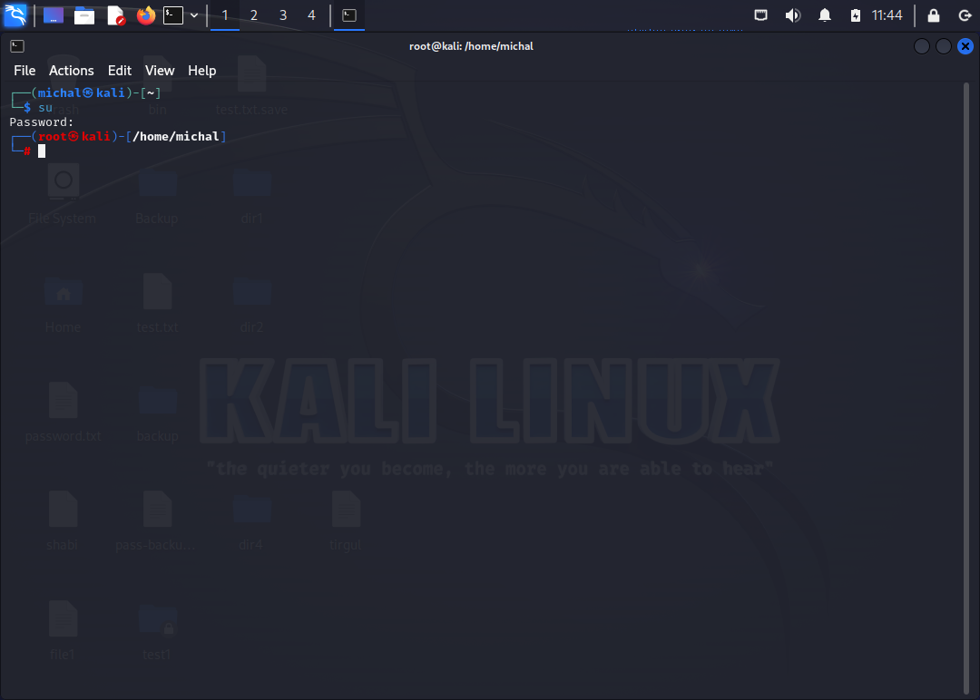Screen dimensions: 980x700
Task: Open the File menu in the terminal
Action: click(x=24, y=70)
